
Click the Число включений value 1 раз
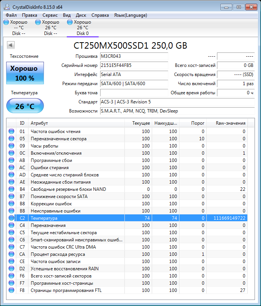236,84
